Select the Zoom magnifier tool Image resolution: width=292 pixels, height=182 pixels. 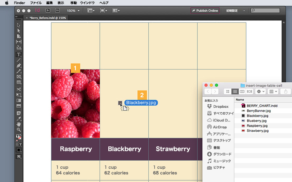[x=19, y=130]
